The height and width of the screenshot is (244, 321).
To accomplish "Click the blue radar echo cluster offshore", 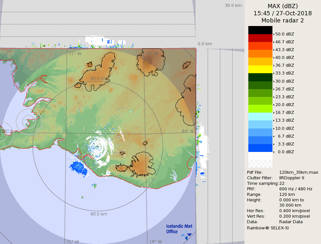I will 78,168.
